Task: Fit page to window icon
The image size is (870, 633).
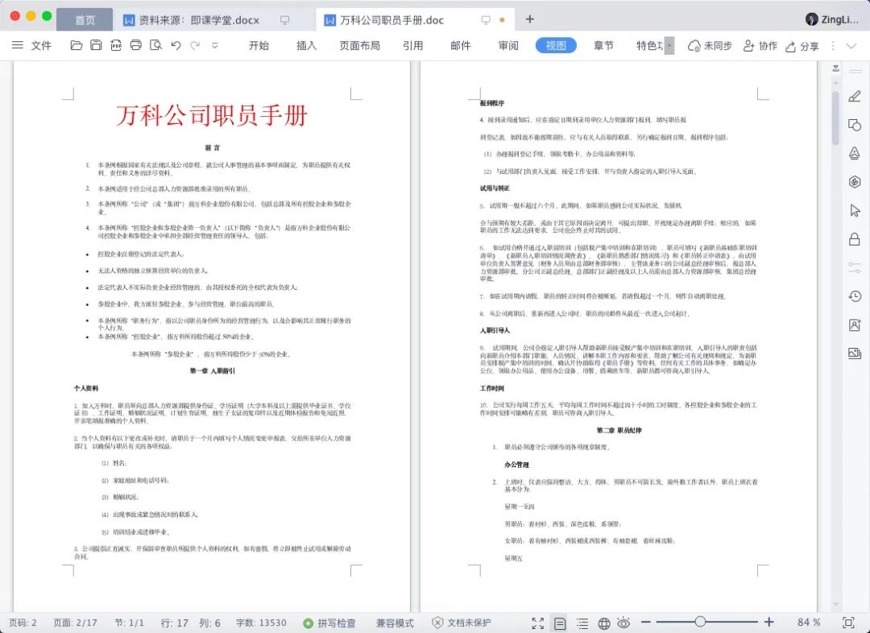Action: (x=847, y=623)
